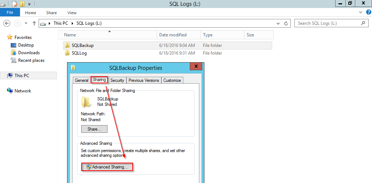Close the SQLBackup Properties dialog
This screenshot has height=183, width=372.
(196, 66)
